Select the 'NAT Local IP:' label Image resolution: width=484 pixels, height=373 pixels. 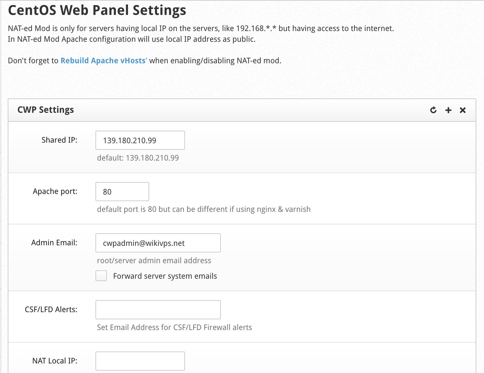point(55,361)
